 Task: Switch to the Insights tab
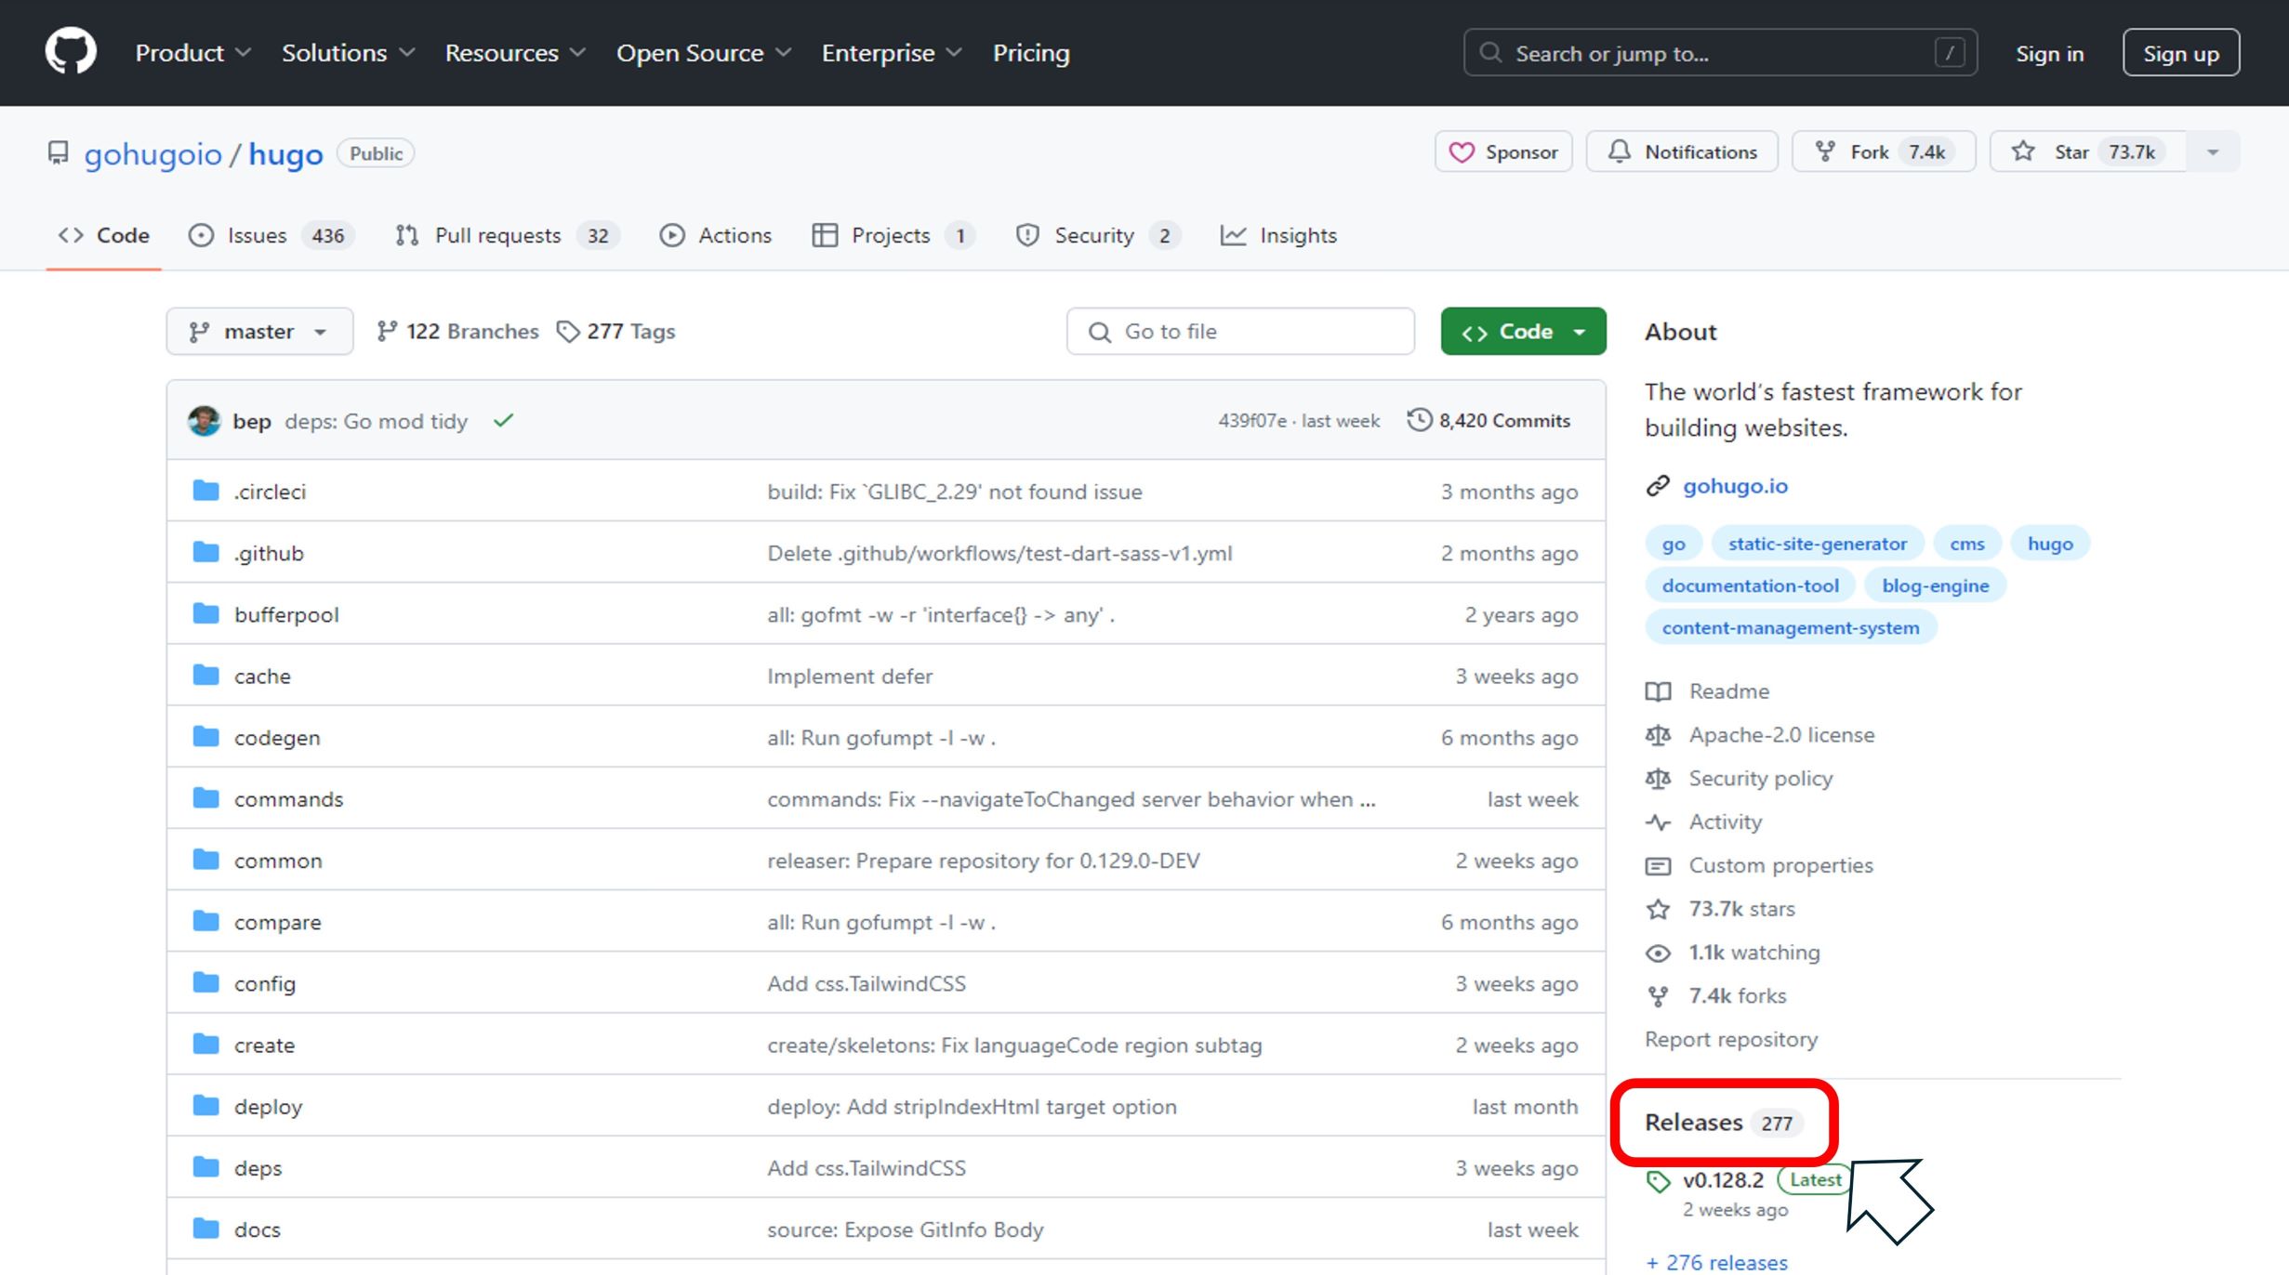pos(1279,236)
